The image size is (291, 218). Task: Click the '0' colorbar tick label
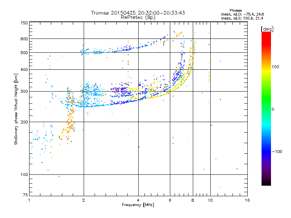[x=272, y=109]
